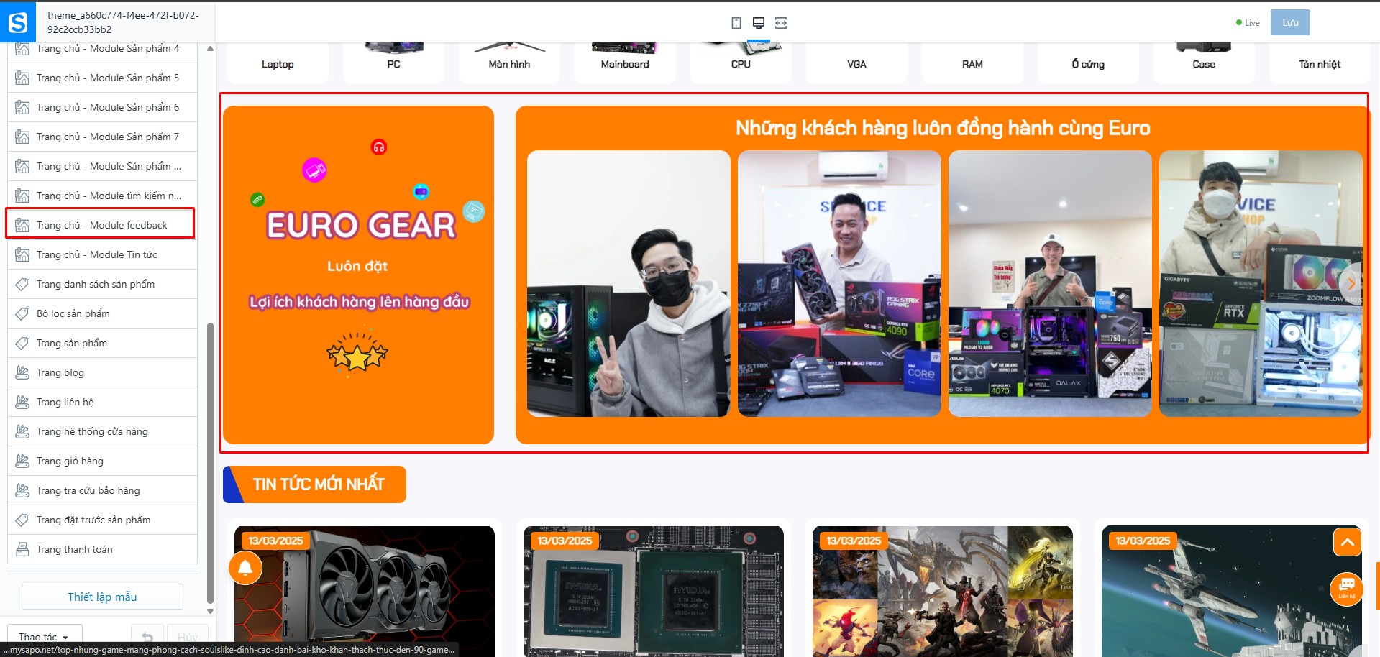Click tag icon beside Trang sản phẩm
1380x657 pixels.
tap(22, 343)
